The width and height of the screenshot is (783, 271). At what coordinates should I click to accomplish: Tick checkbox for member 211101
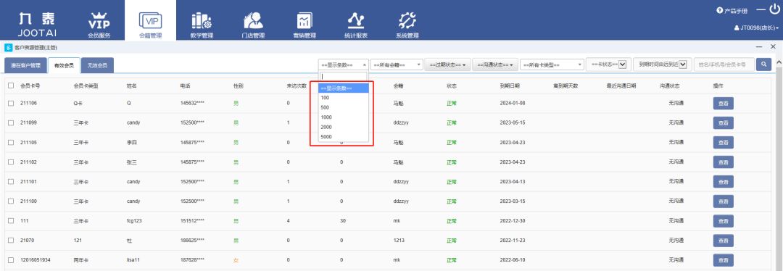tap(11, 182)
